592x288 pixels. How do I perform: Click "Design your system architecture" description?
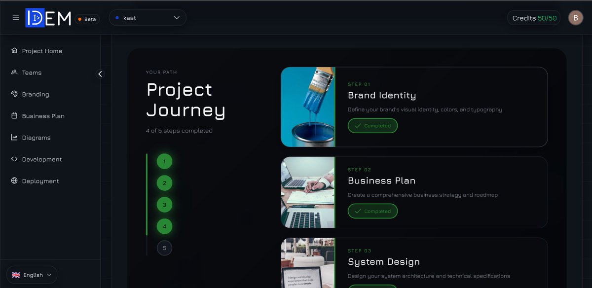click(429, 276)
